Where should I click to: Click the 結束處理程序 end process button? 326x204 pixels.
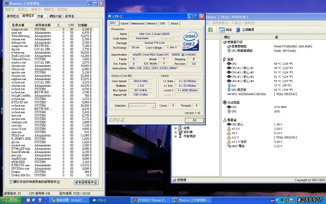[x=86, y=183]
